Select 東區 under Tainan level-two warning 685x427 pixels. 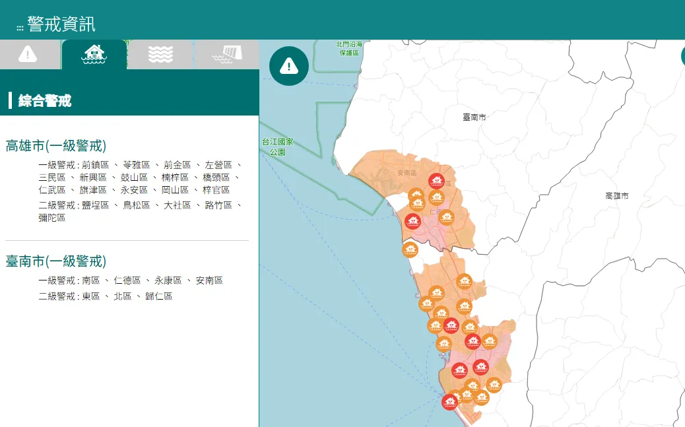pyautogui.click(x=91, y=296)
